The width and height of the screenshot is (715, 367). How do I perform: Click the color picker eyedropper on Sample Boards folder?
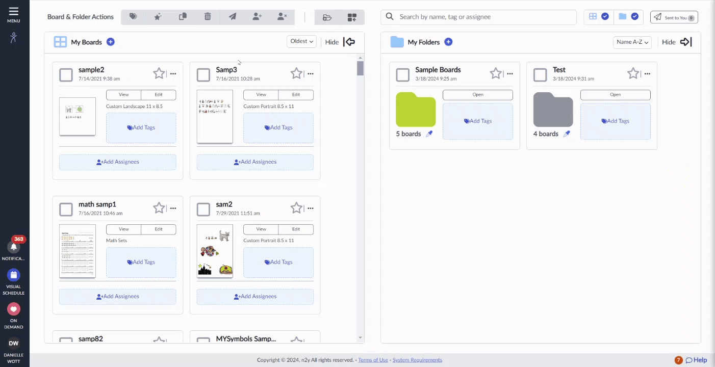point(429,134)
